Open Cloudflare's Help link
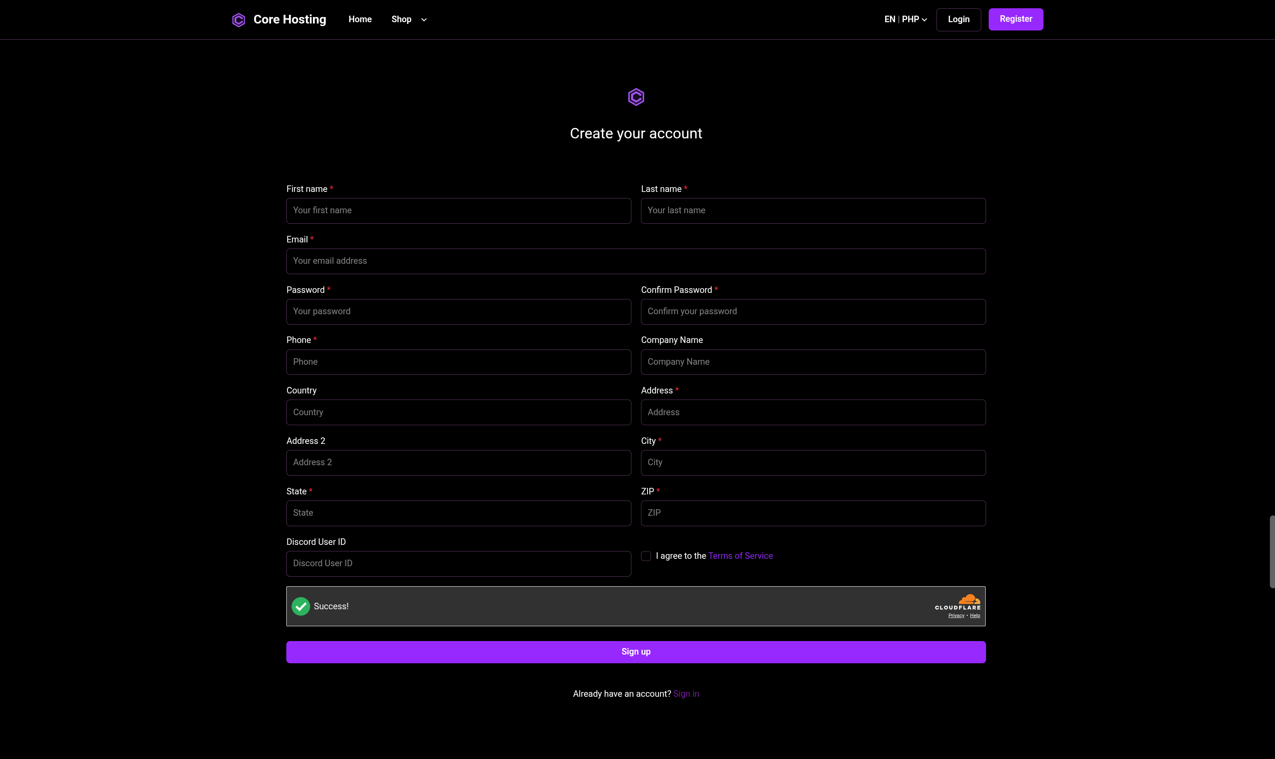The image size is (1275, 759). pyautogui.click(x=976, y=615)
